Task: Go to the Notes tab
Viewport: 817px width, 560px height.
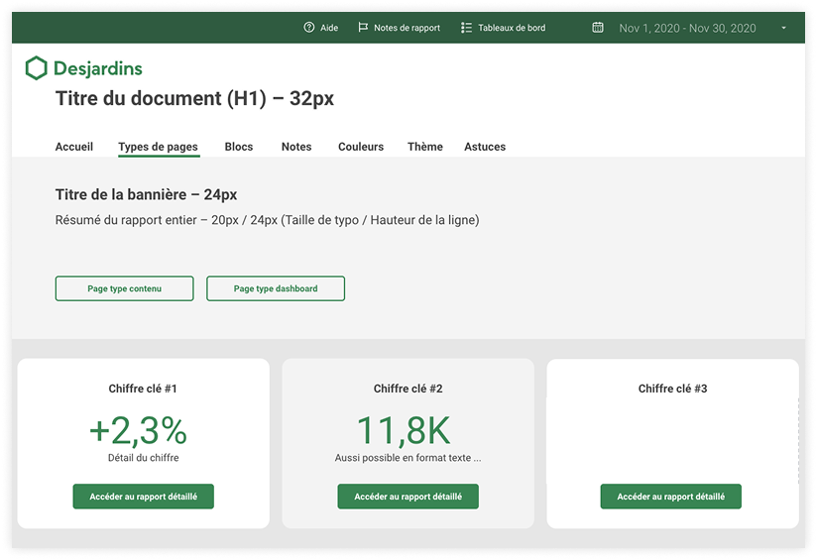Action: pyautogui.click(x=296, y=147)
